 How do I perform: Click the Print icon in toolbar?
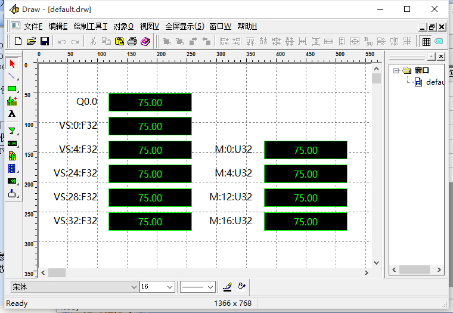coord(132,41)
